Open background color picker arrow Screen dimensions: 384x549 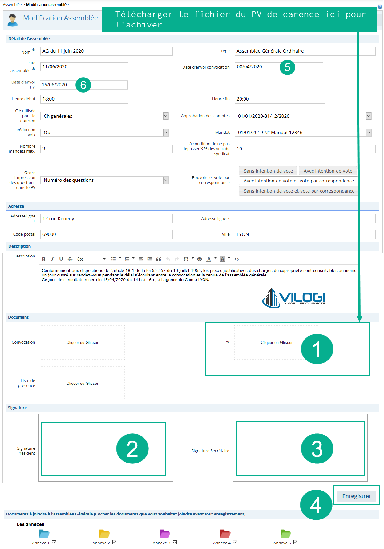[x=229, y=258]
